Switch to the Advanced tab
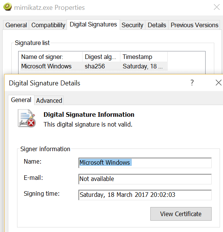223x232 pixels. pyautogui.click(x=49, y=101)
